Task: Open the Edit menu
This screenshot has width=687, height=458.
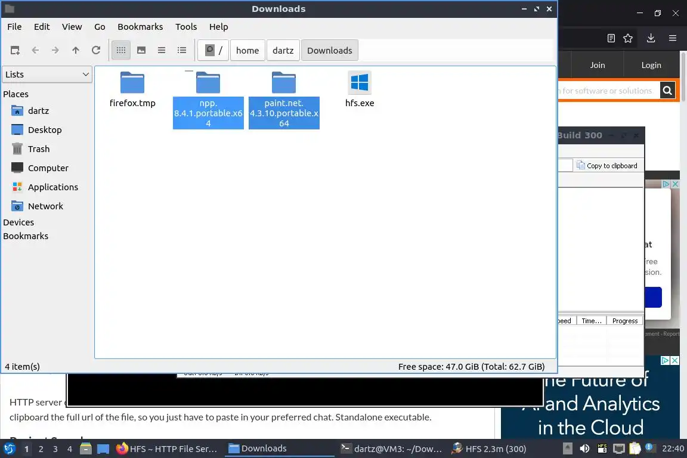Action: (42, 27)
